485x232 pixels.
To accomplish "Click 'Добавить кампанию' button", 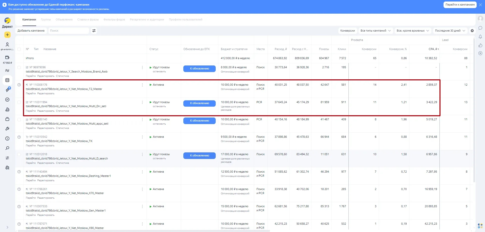I will tap(31, 31).
